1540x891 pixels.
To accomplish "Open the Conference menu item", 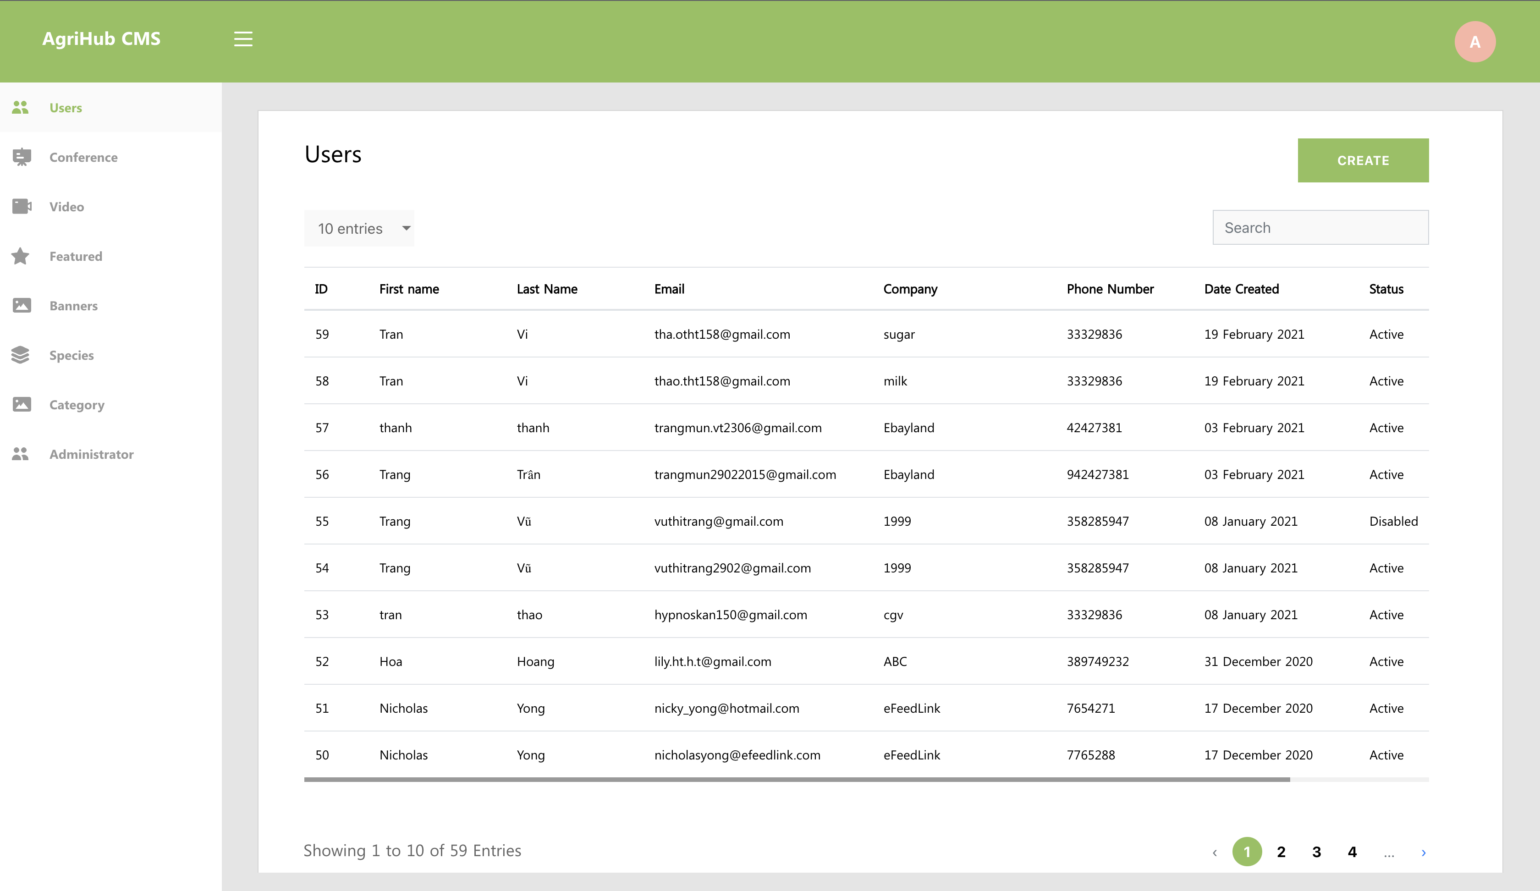I will pyautogui.click(x=83, y=157).
